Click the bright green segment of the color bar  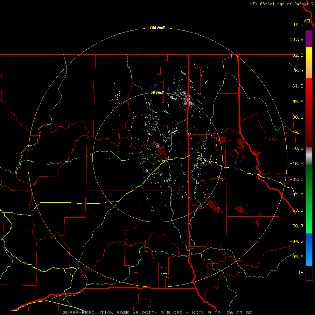point(309,199)
